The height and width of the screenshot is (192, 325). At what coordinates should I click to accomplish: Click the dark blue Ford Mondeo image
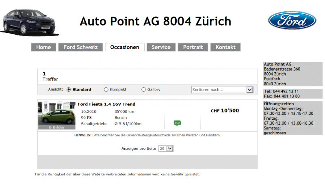pos(29,22)
